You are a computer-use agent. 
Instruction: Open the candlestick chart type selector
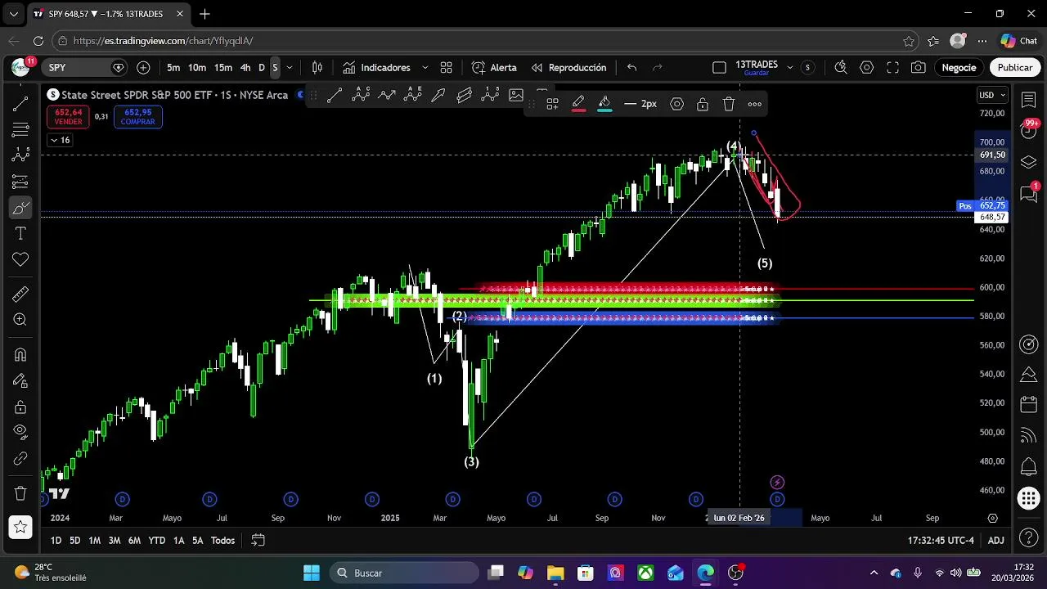coord(317,68)
